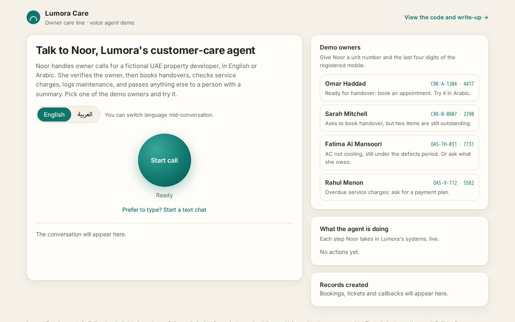Viewport: 515px width, 322px height.
Task: Click 'Asks to book handover' description text
Action: [398, 124]
